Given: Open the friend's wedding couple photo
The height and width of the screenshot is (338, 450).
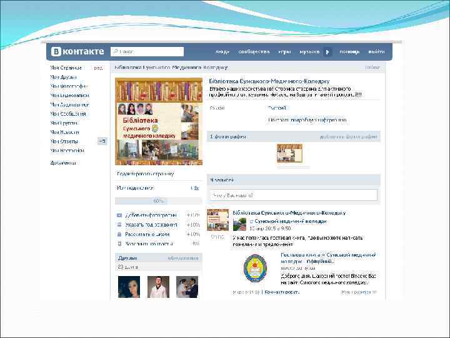Looking at the screenshot, I should 187,287.
